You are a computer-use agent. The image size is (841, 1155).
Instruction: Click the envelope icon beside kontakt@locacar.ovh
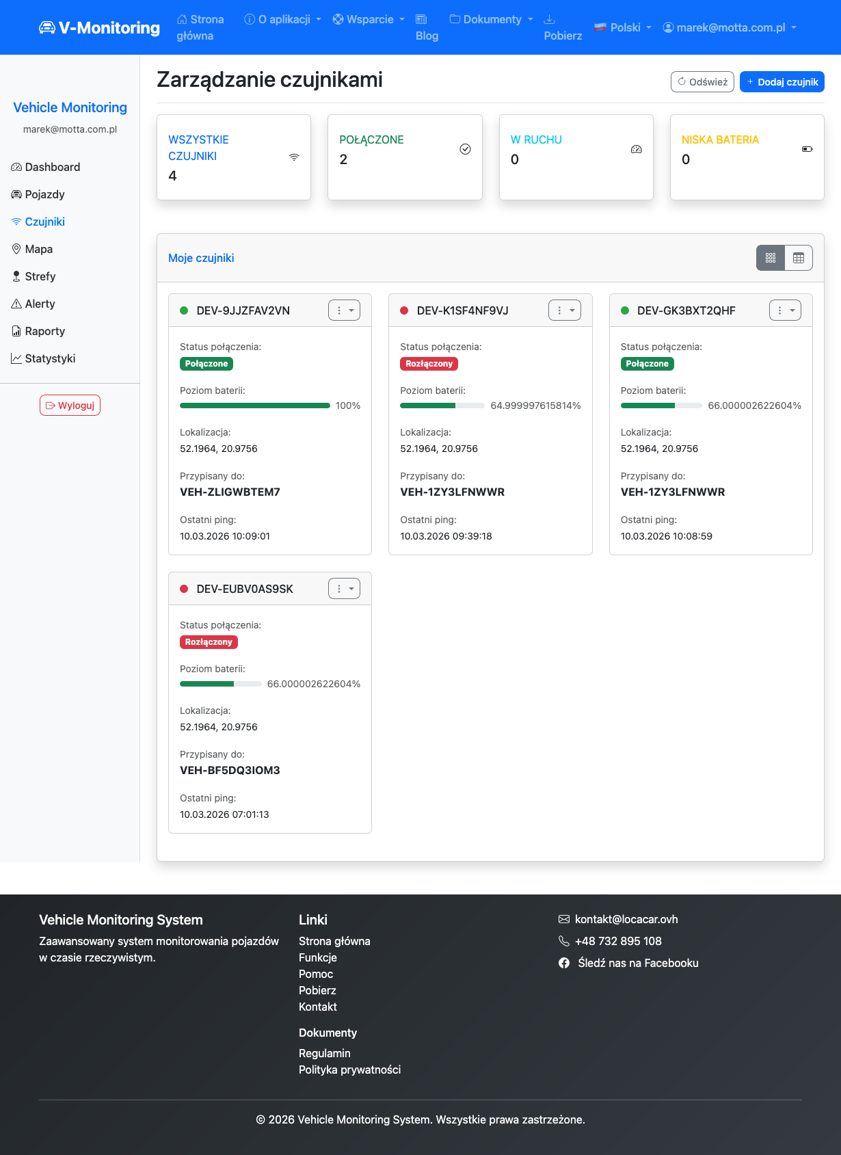click(x=564, y=919)
